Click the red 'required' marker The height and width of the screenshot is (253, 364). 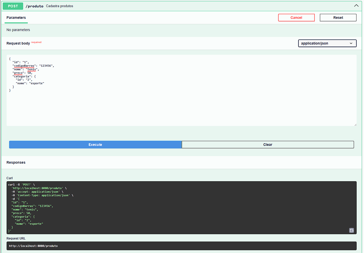(x=36, y=42)
